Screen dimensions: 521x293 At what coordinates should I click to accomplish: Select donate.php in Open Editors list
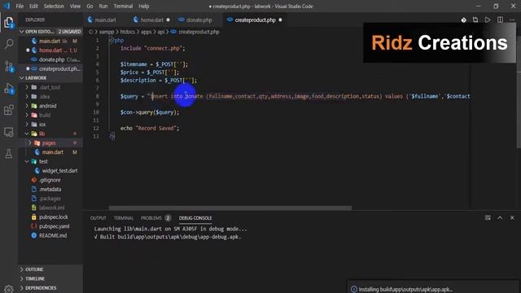50,59
